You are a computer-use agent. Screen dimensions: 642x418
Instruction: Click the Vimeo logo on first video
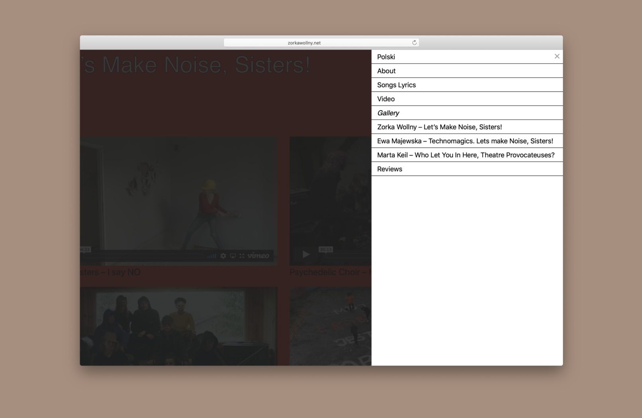point(258,256)
